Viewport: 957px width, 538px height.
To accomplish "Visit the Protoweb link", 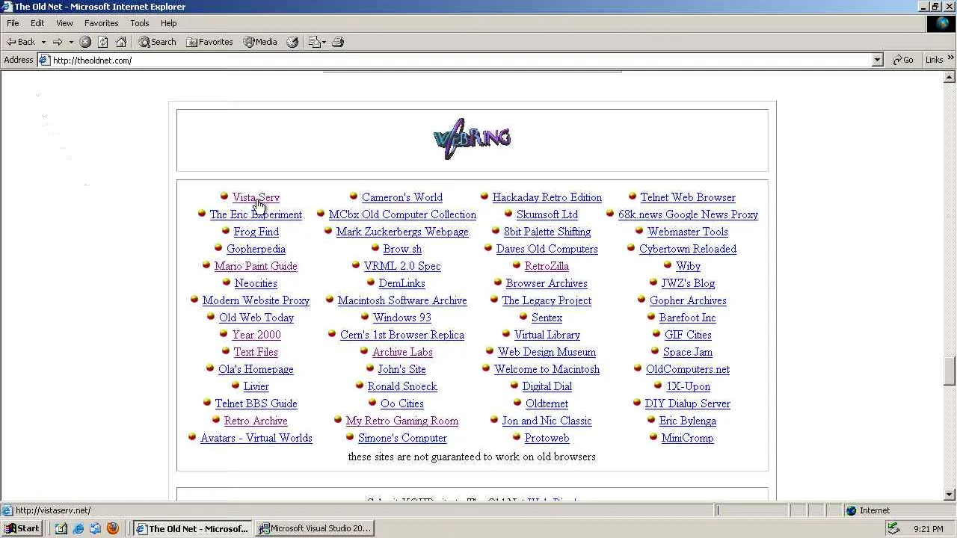I will point(547,438).
